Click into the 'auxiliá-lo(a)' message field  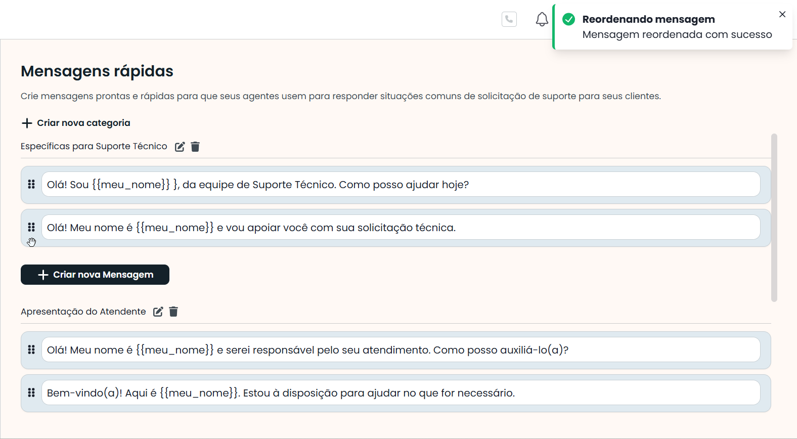click(401, 350)
